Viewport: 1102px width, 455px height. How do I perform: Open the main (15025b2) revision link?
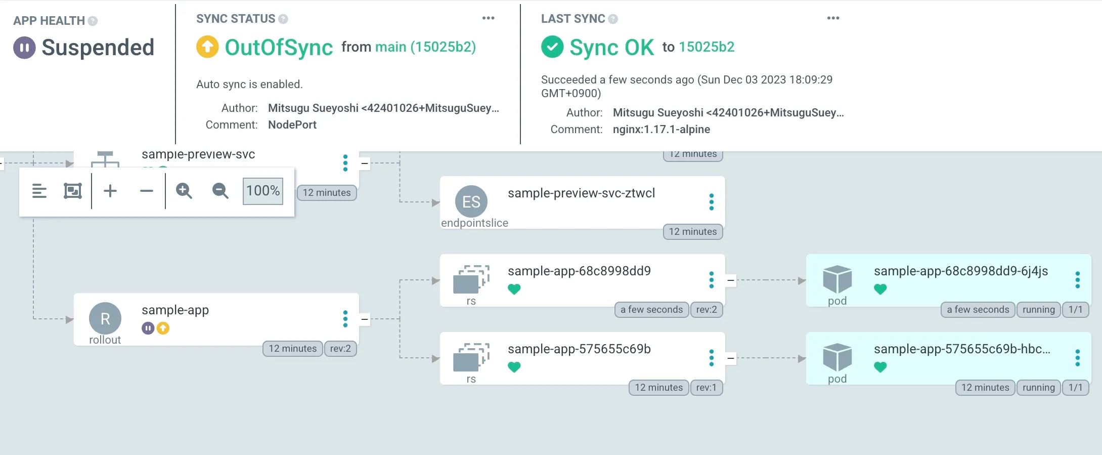tap(425, 47)
